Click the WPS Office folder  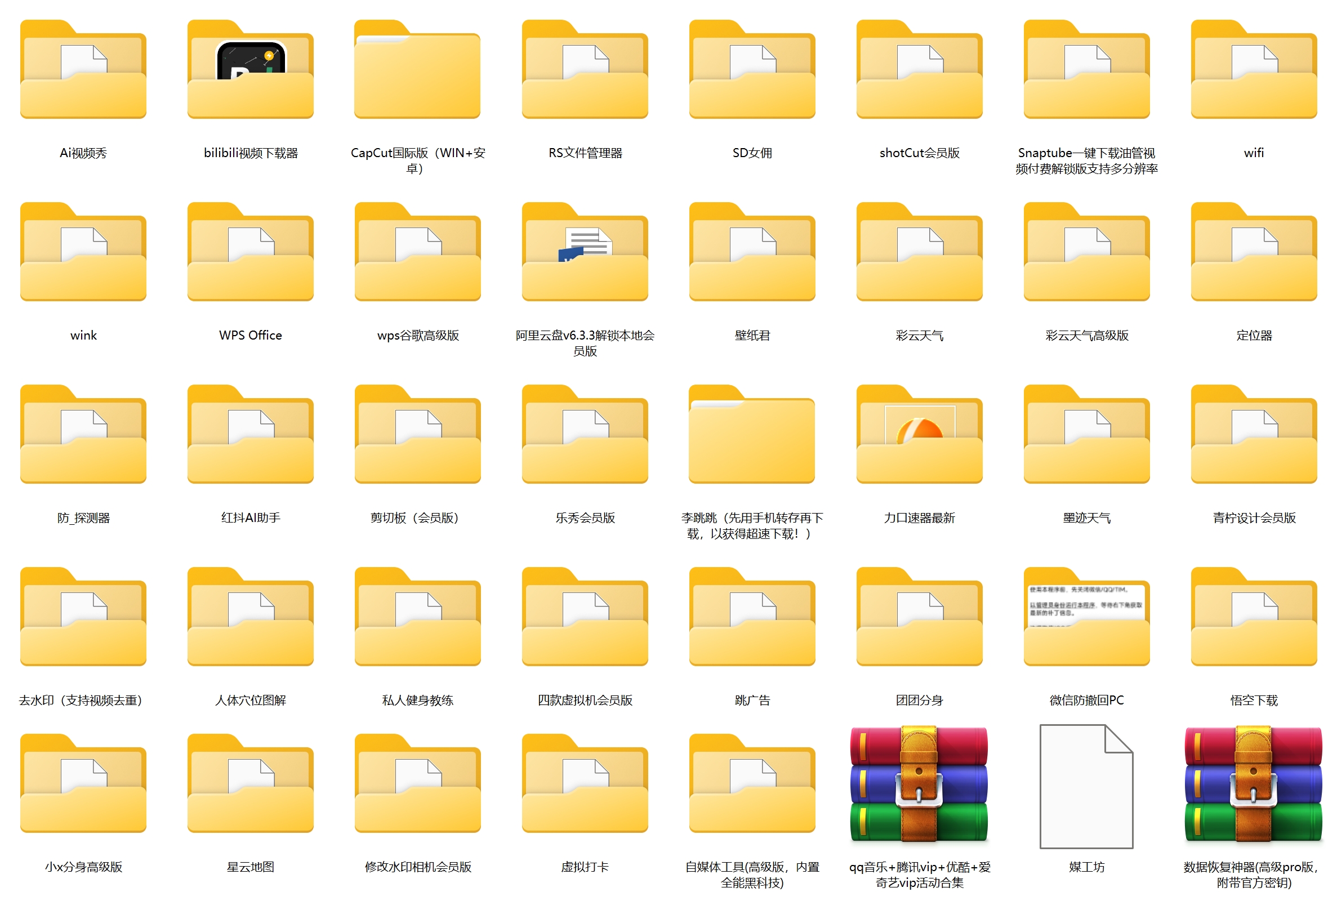[x=251, y=252]
